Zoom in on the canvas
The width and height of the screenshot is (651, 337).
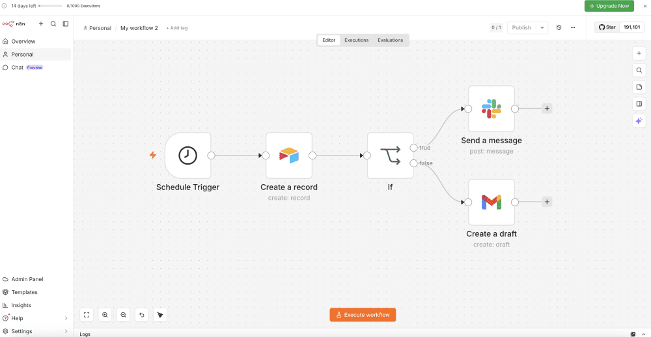[105, 315]
